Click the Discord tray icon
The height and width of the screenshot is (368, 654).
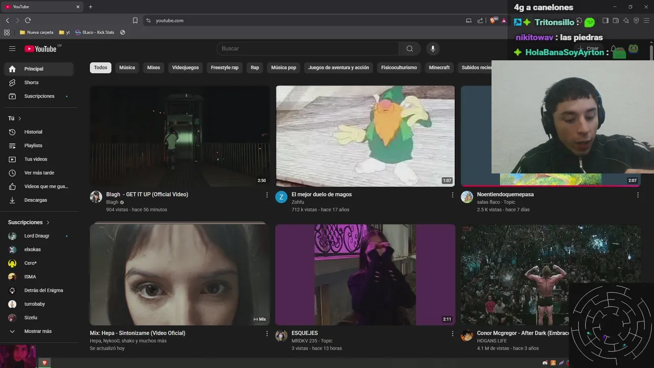(x=545, y=363)
